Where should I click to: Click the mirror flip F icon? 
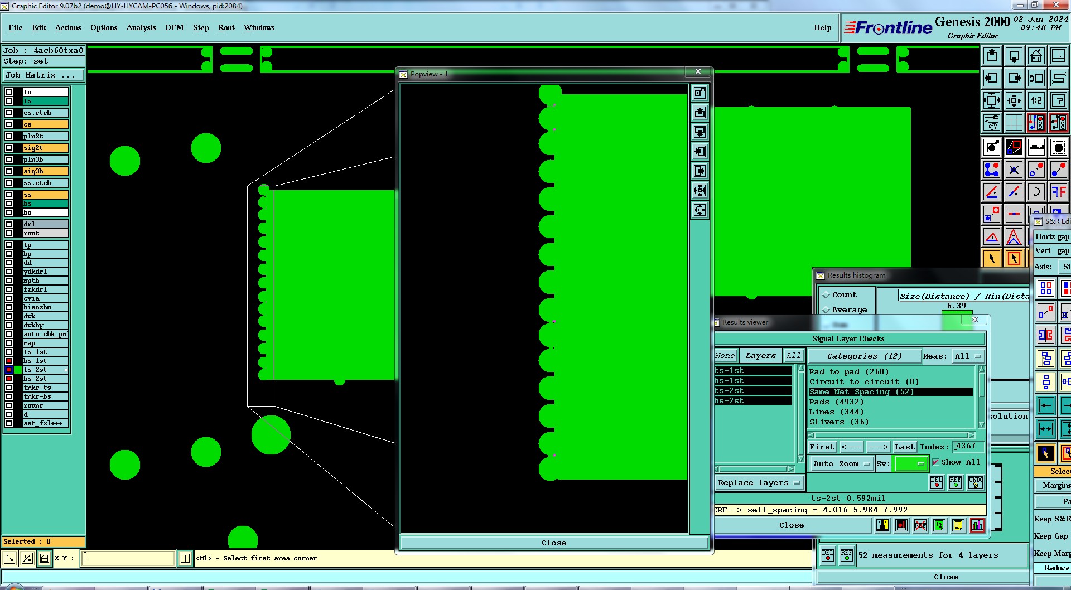pos(1058,192)
